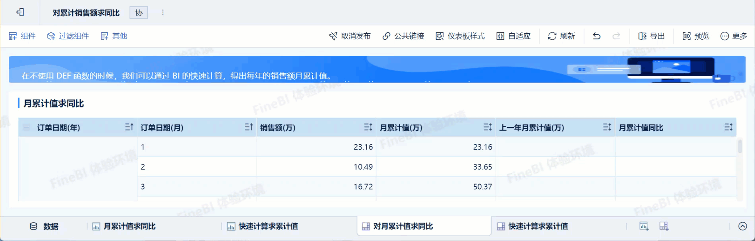Click the exit/back icon at top left
This screenshot has height=241, width=755.
tap(20, 12)
